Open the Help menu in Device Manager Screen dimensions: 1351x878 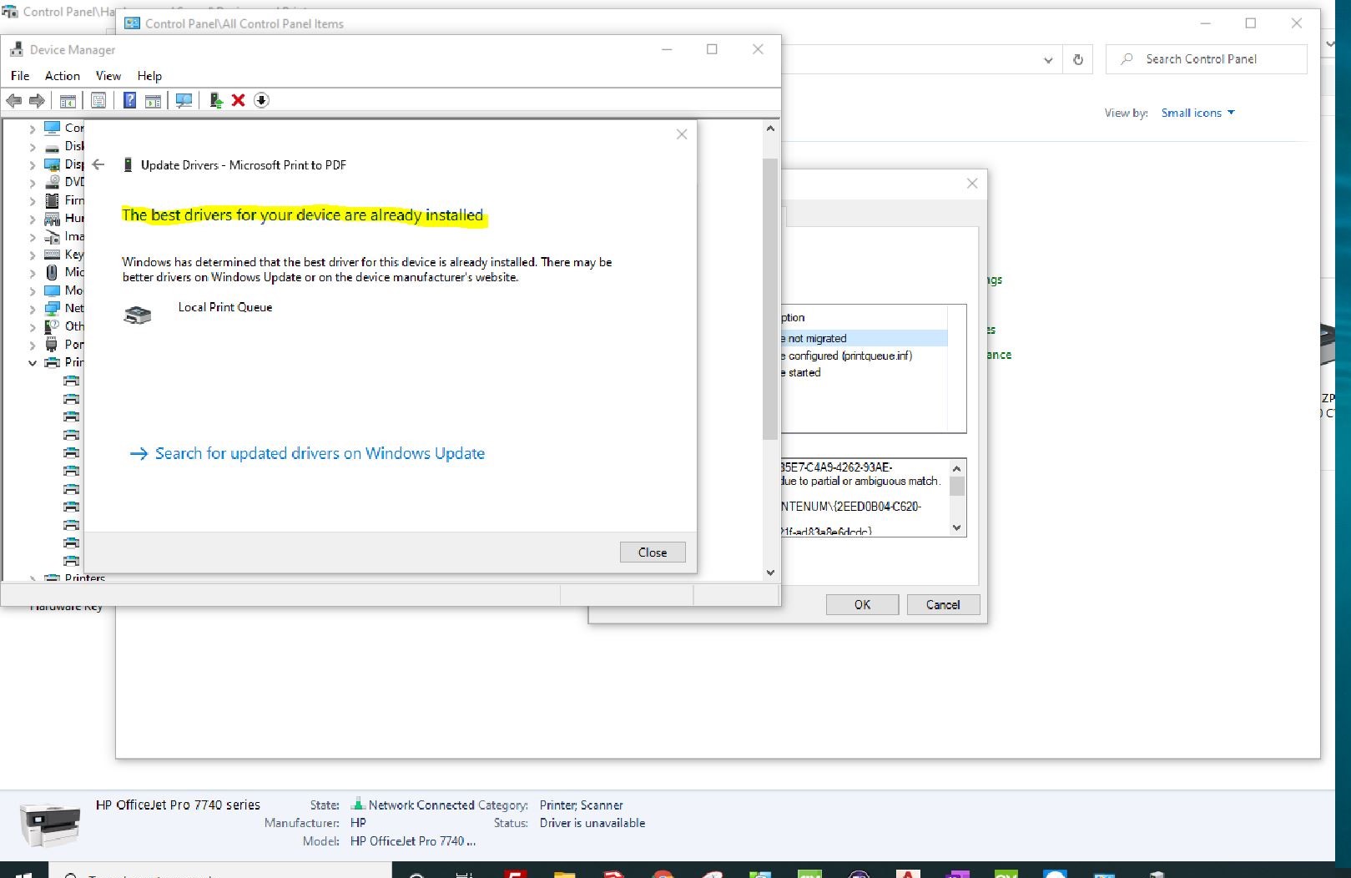[150, 76]
